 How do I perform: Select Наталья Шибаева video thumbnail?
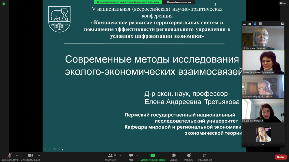click(259, 38)
